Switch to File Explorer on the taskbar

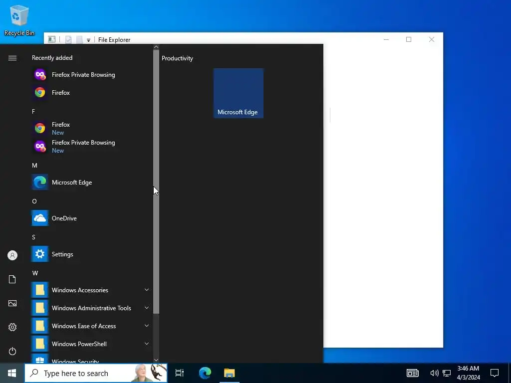tap(230, 373)
